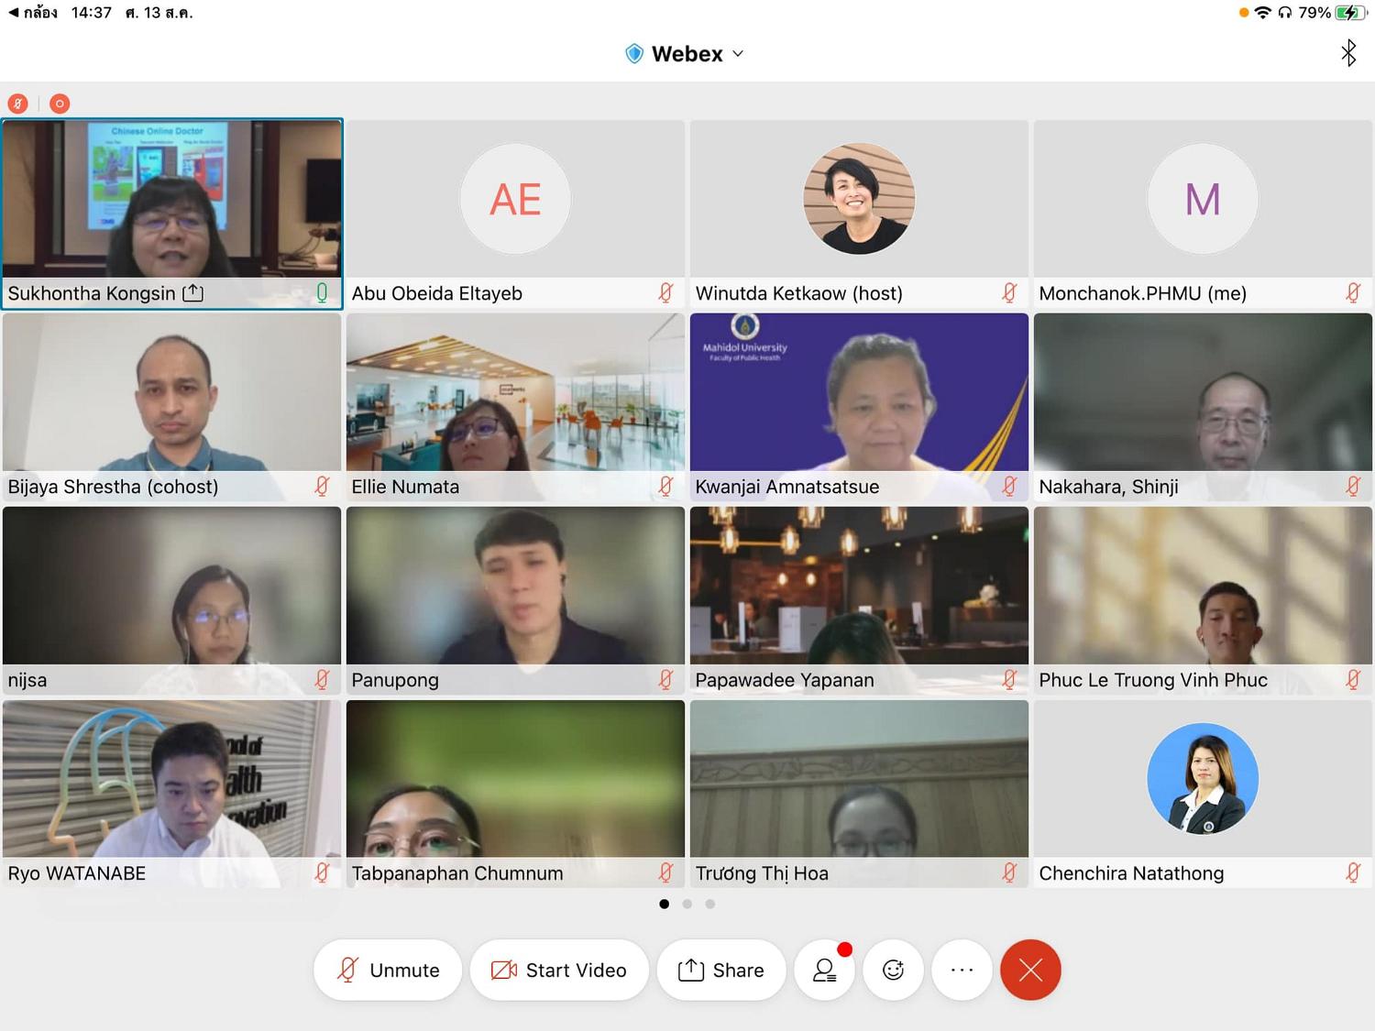Tap the Bluetooth icon at top right
1375x1031 pixels.
(x=1348, y=53)
